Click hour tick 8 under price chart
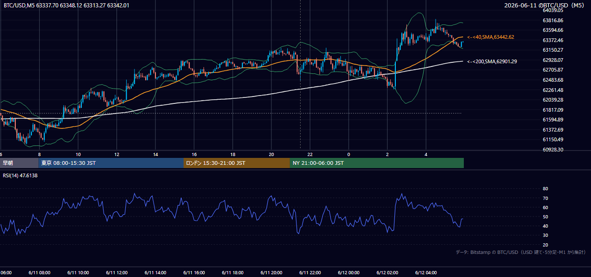Viewport: 591px width, 277px height. tap(39, 155)
